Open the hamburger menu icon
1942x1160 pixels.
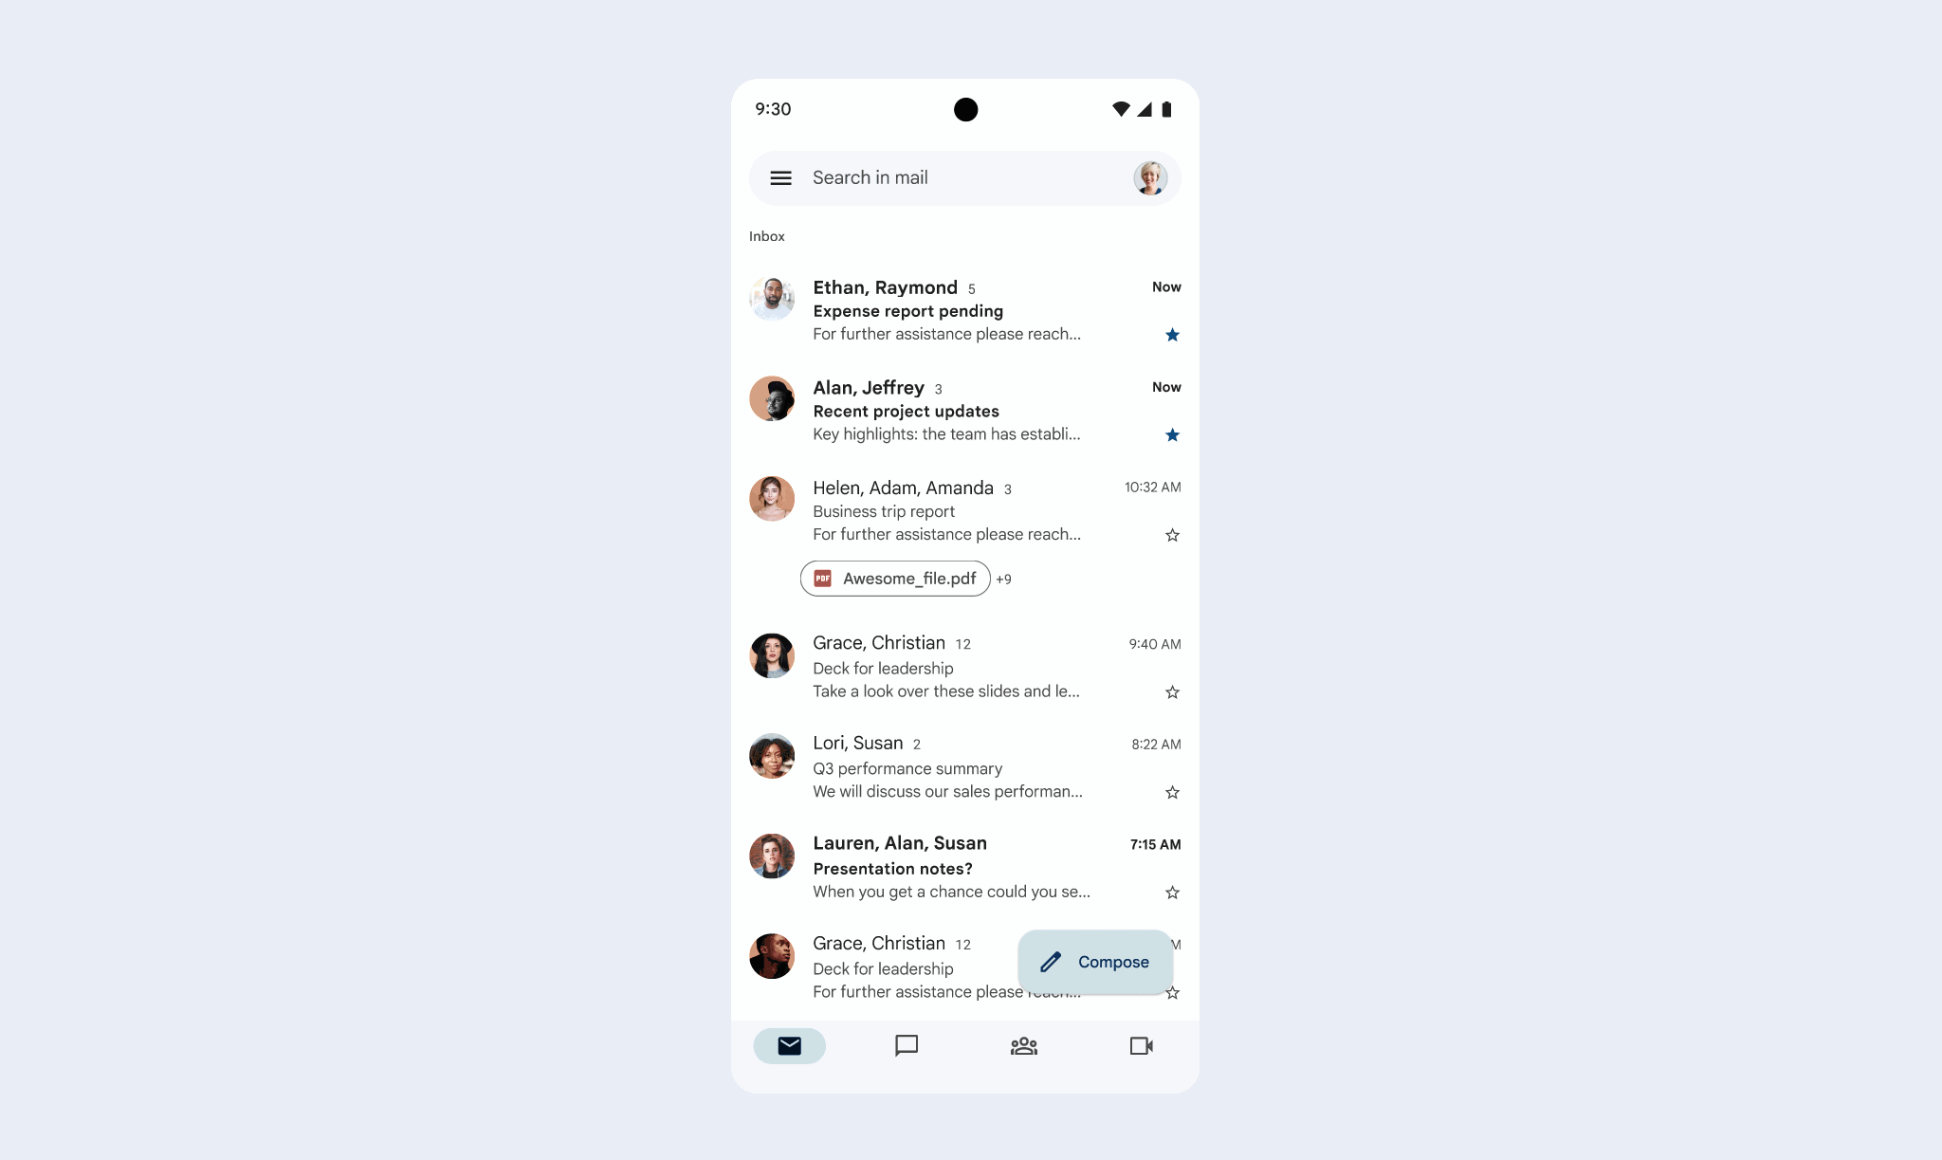[x=779, y=176]
